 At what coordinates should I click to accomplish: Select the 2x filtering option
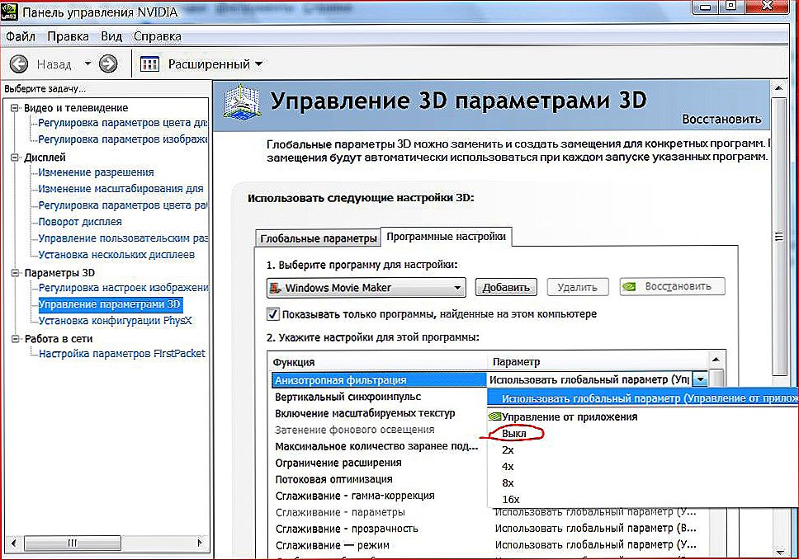(x=508, y=450)
